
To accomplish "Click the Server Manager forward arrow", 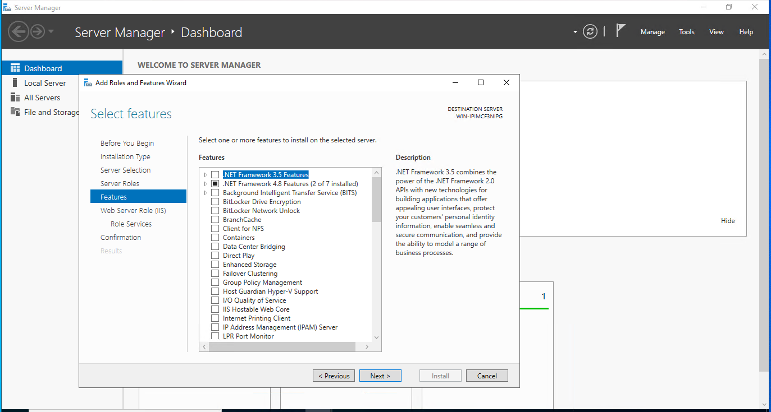I will (x=38, y=31).
